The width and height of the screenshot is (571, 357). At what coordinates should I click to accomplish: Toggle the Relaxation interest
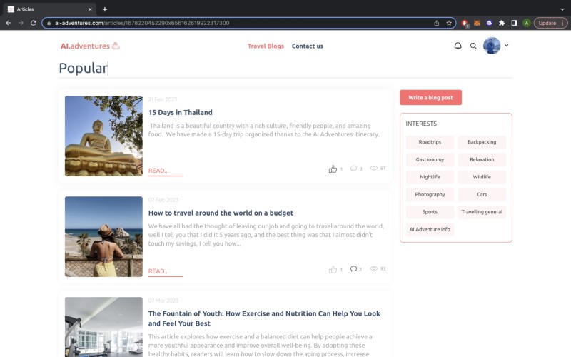coord(482,159)
